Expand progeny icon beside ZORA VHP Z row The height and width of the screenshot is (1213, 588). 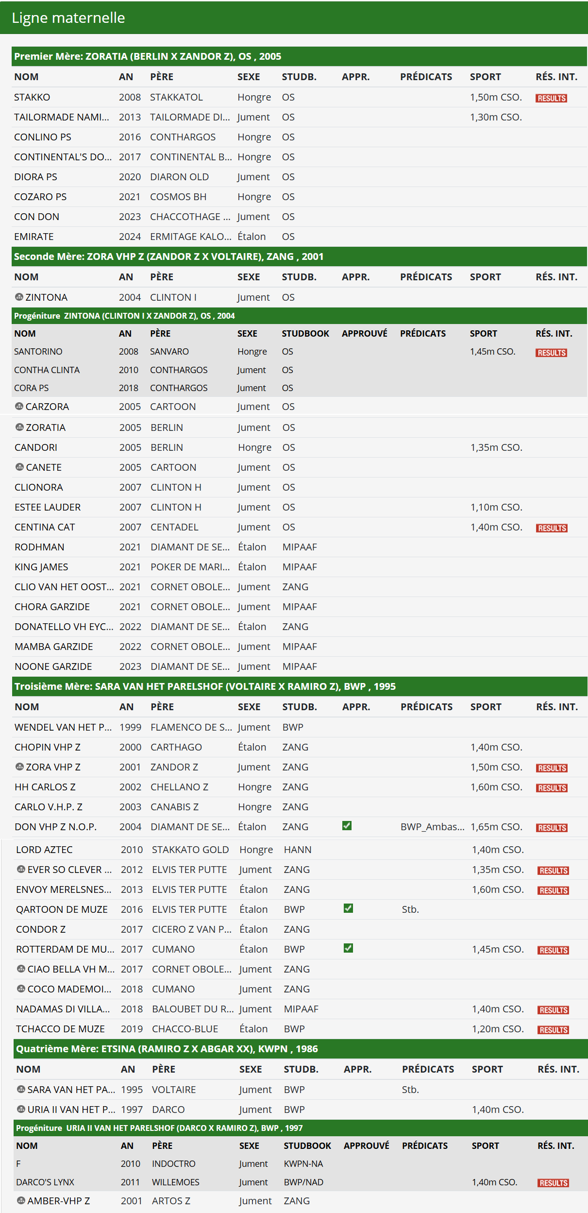point(19,767)
